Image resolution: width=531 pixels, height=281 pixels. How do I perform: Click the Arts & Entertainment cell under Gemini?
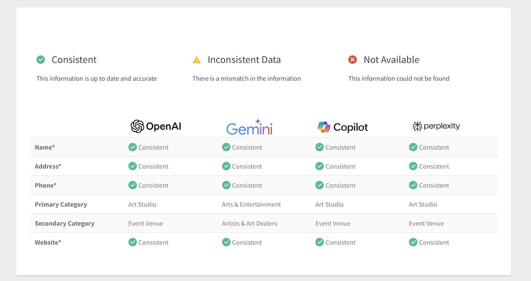click(x=251, y=205)
